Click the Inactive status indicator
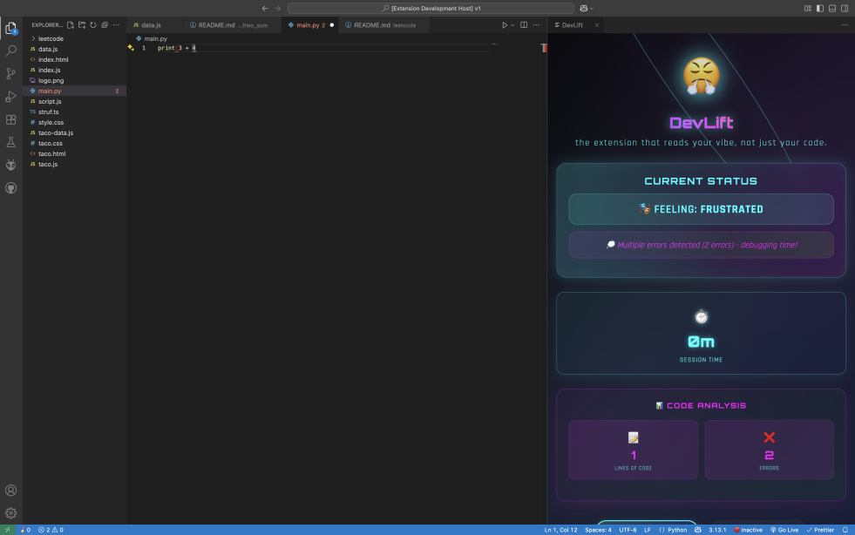Viewport: 855px width, 535px height. click(x=748, y=530)
